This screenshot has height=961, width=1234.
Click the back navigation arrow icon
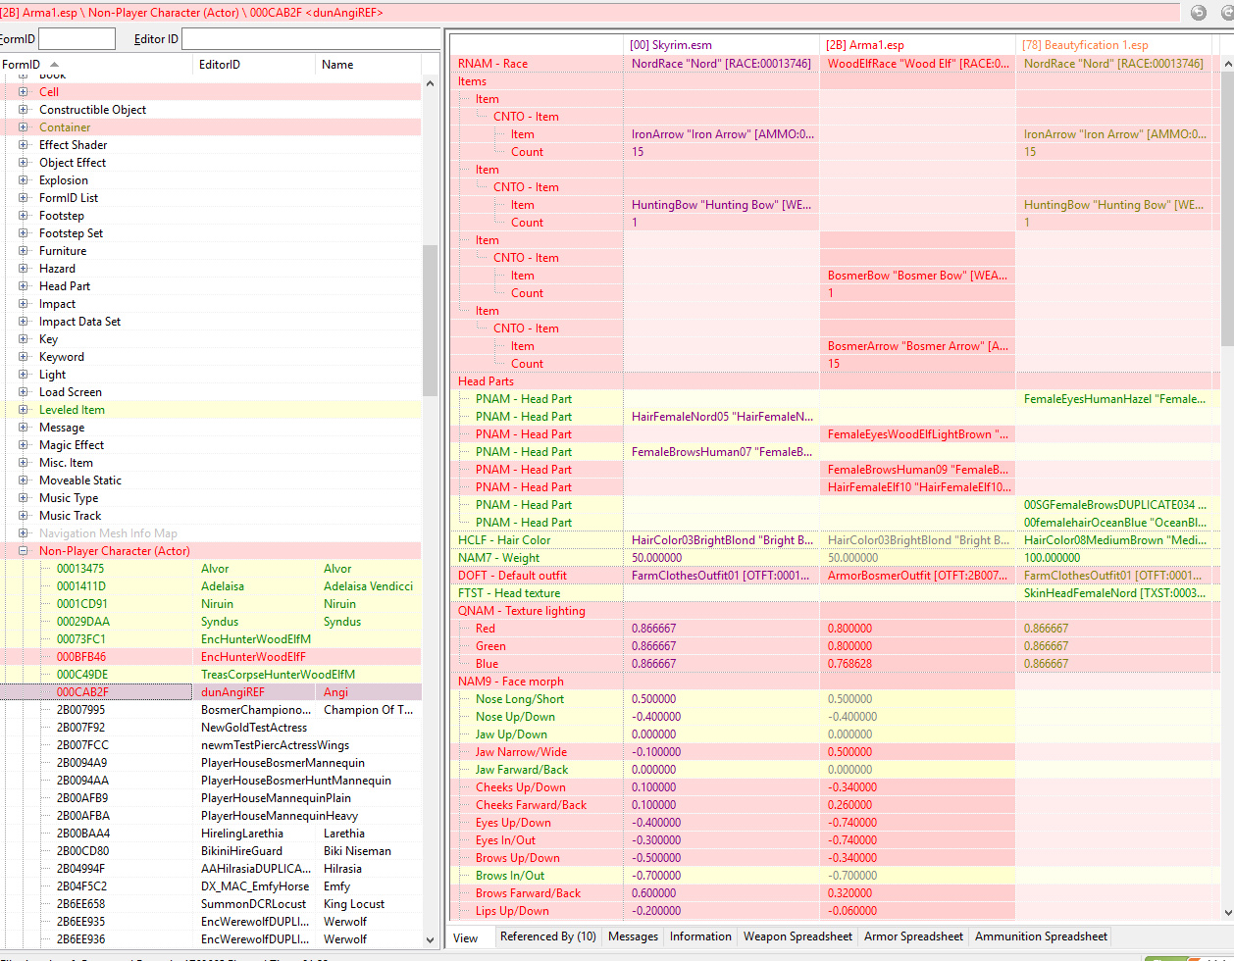pyautogui.click(x=1198, y=13)
